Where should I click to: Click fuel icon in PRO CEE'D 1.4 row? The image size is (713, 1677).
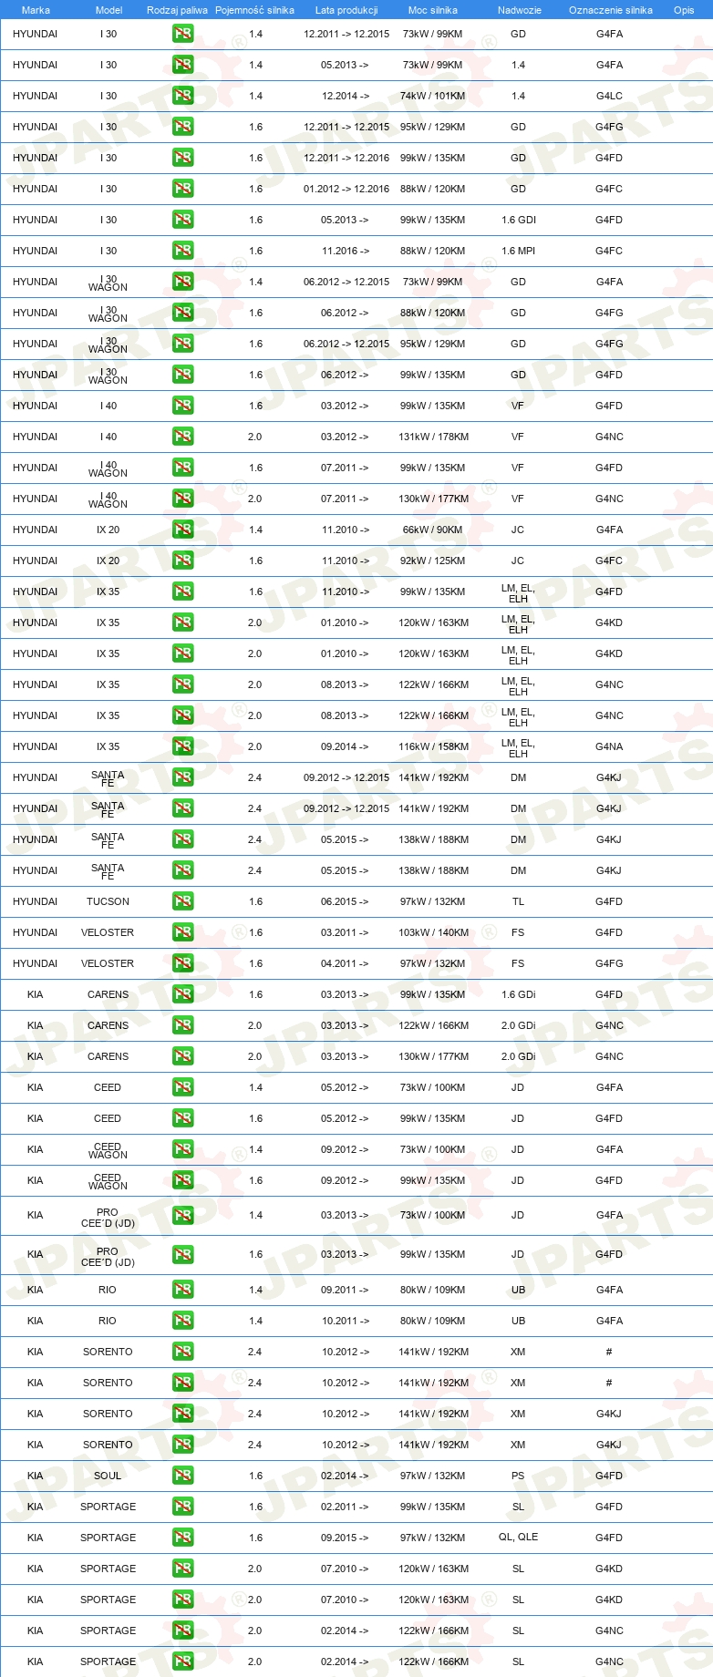[182, 1215]
